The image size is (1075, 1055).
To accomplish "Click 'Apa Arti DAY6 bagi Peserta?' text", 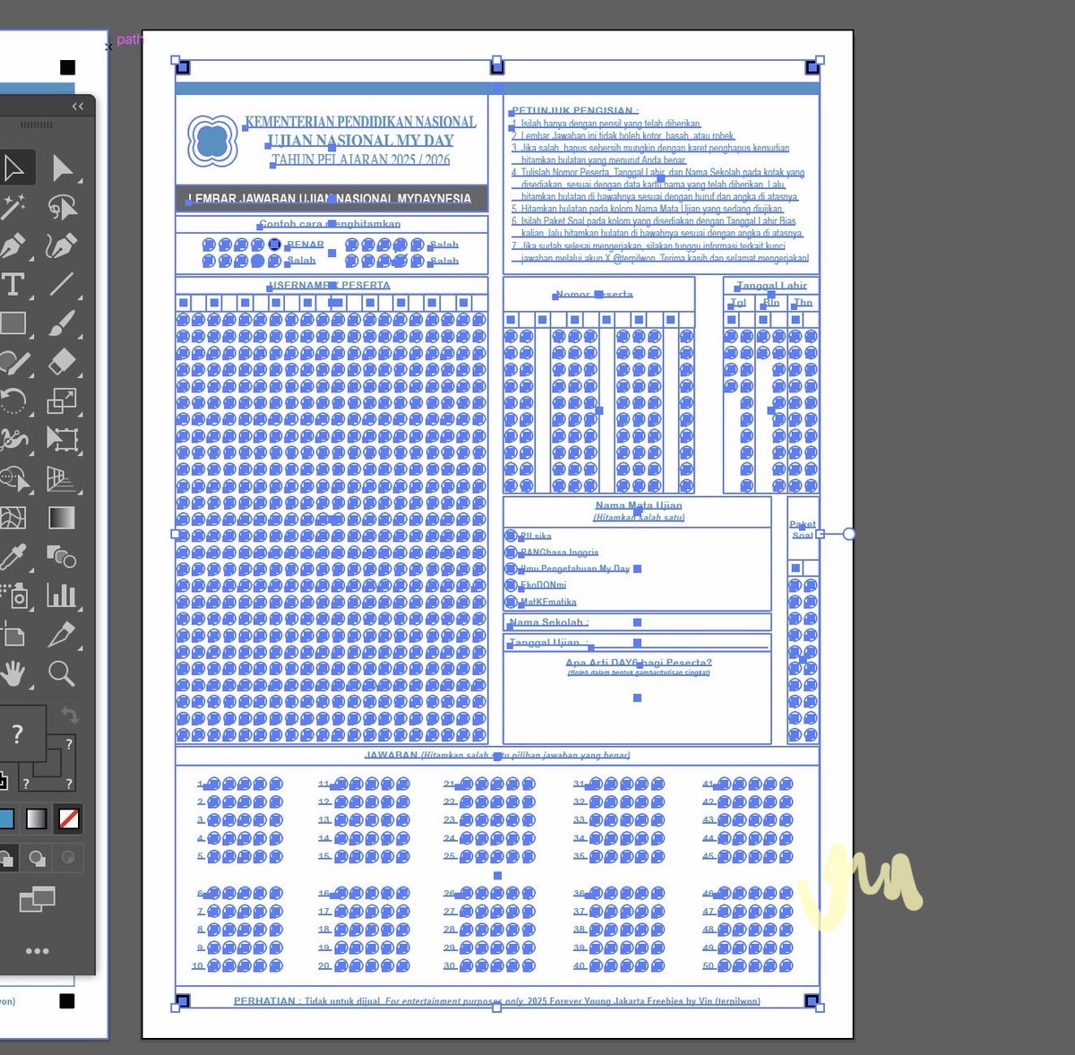I will tap(639, 664).
